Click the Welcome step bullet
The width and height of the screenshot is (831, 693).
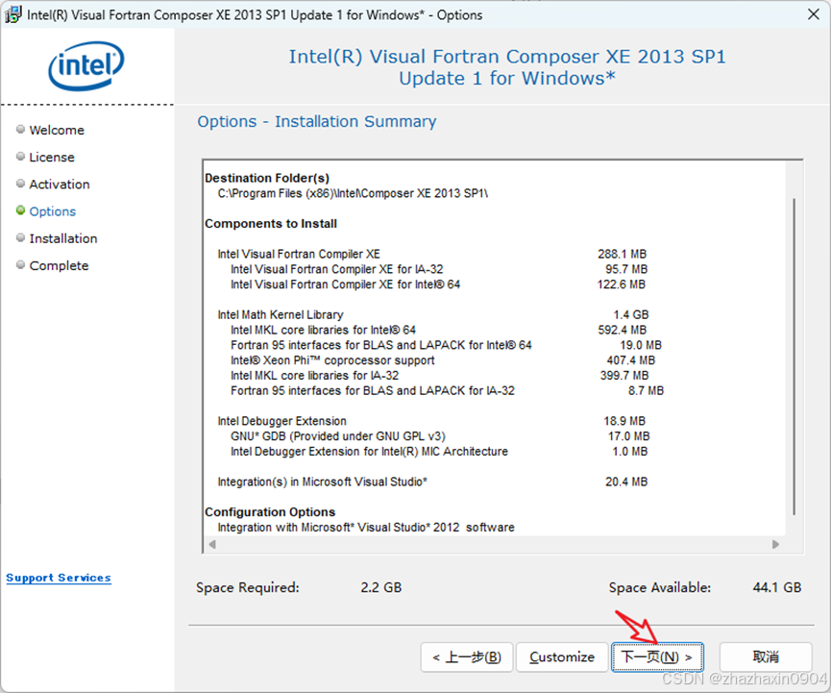[x=21, y=129]
